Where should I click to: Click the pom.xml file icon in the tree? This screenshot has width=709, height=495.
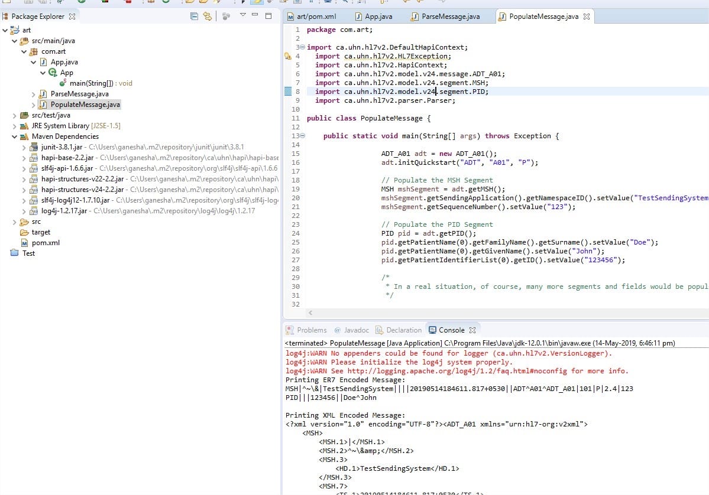pyautogui.click(x=24, y=243)
